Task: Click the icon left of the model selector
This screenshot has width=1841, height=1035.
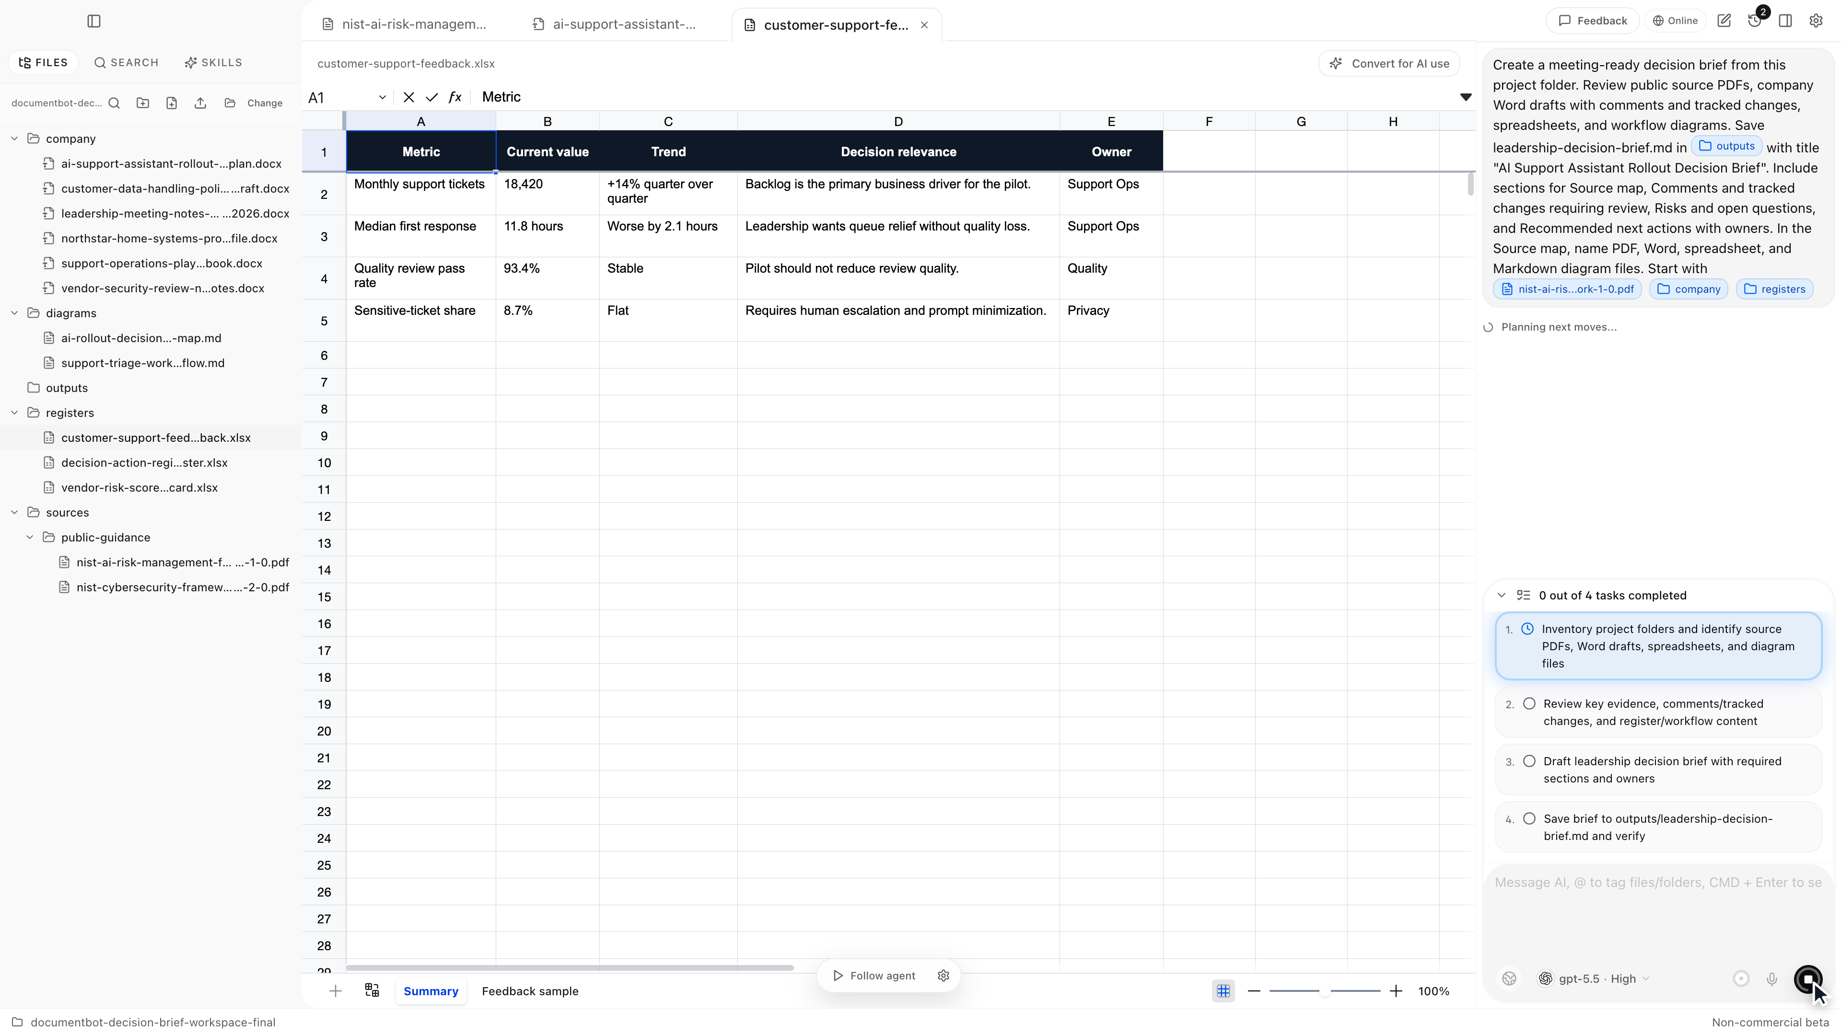Action: point(1509,979)
